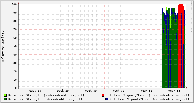
Task: Select the Week 32 axis label
Action: (x=146, y=91)
